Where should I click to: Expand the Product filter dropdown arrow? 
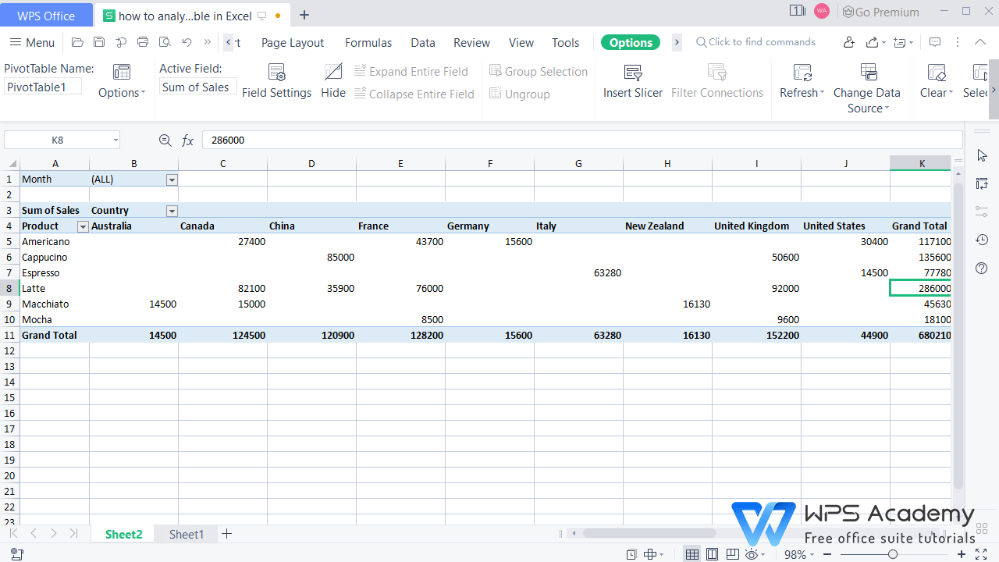point(83,226)
